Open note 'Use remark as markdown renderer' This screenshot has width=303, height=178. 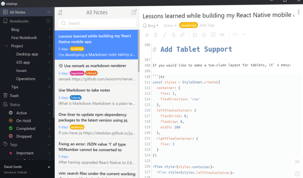pyautogui.click(x=96, y=72)
